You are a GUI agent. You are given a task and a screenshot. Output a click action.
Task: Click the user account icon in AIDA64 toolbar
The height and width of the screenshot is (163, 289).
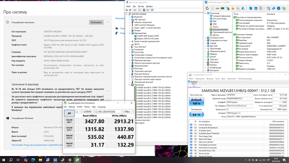pos(243,8)
